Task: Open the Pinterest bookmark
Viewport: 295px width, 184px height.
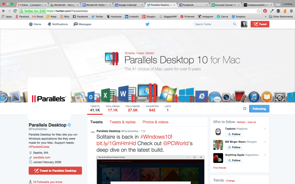Action: (187, 17)
